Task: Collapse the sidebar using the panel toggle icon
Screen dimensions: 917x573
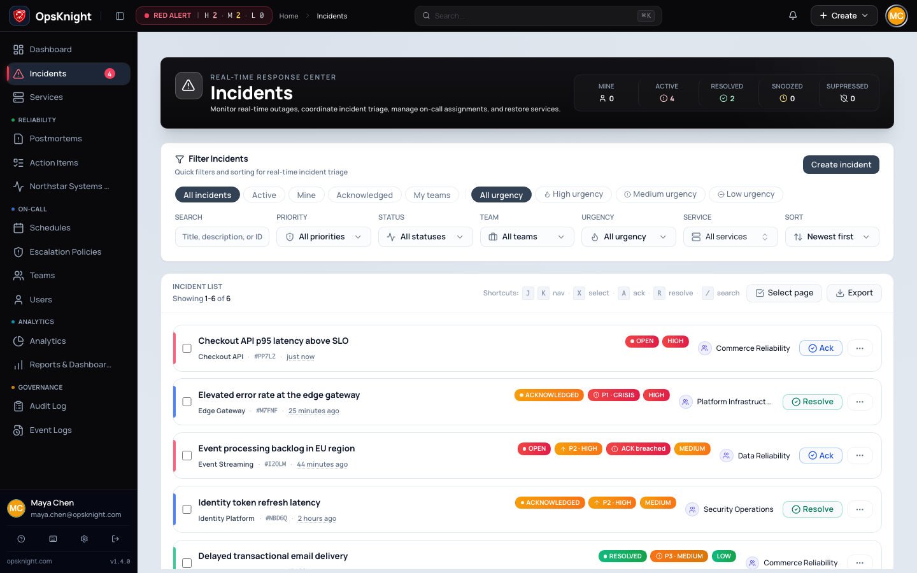Action: 120,16
